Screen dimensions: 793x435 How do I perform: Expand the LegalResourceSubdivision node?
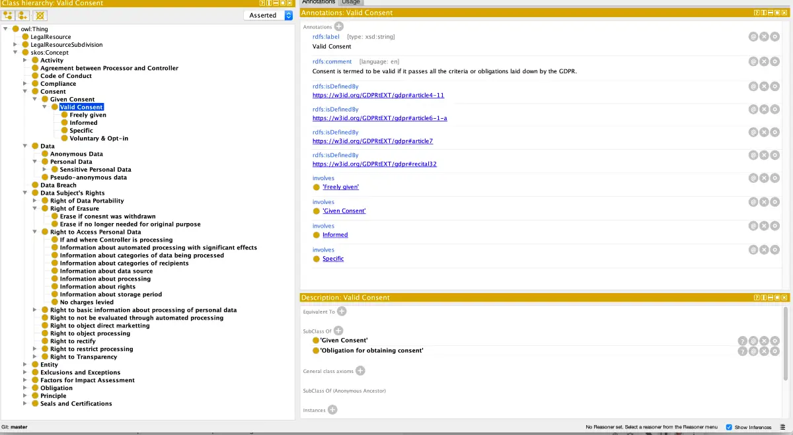[16, 45]
